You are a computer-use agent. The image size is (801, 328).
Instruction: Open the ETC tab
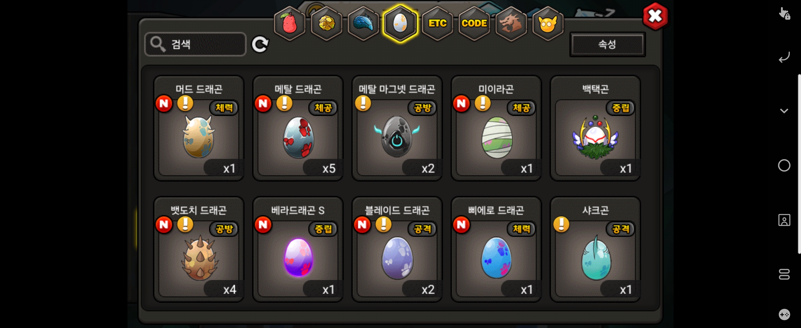coord(437,24)
